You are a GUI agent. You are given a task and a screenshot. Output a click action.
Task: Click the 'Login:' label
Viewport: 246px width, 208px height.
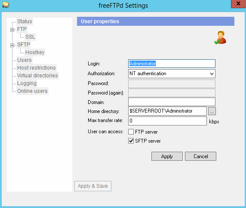click(x=94, y=64)
